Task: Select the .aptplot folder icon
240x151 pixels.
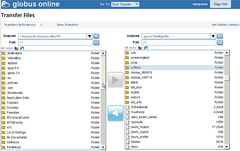Action: [3, 63]
